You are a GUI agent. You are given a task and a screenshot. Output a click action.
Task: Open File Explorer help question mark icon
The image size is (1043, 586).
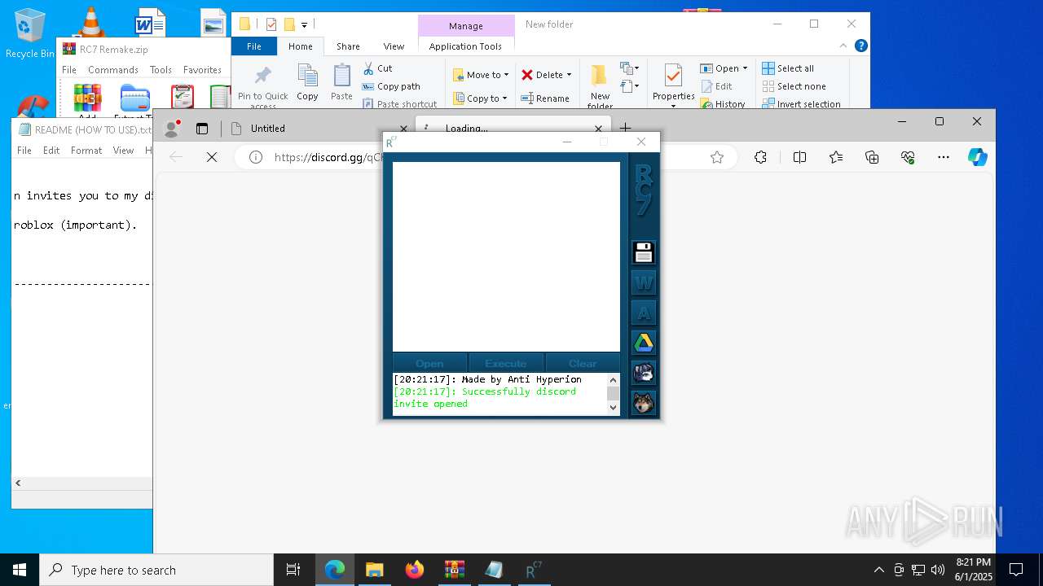coord(860,46)
